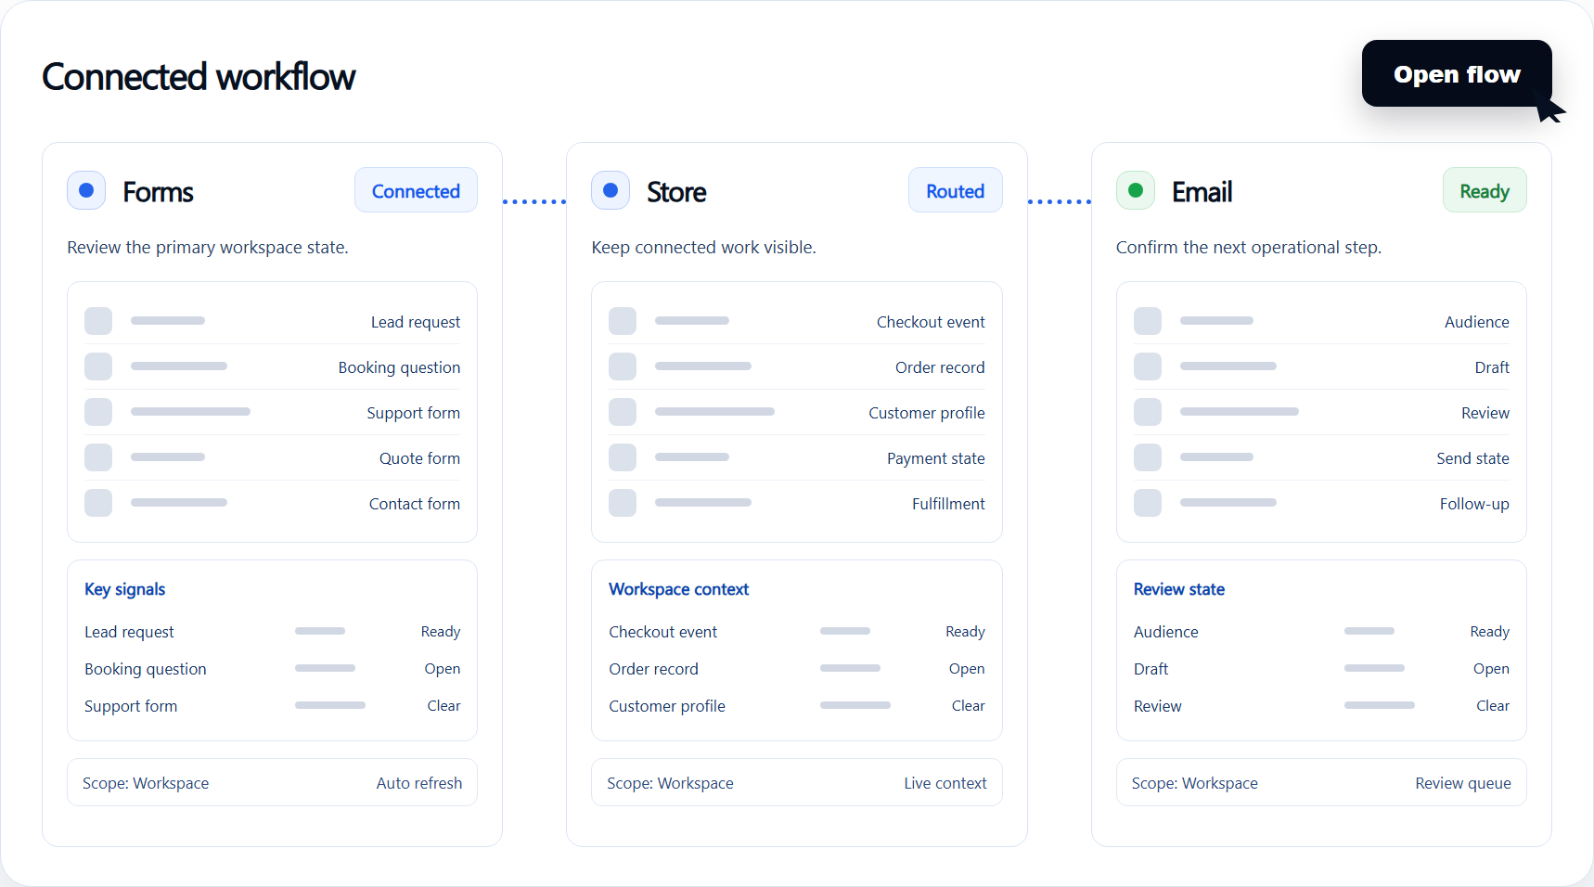
Task: Click Booking question label in Forms list
Action: point(399,367)
